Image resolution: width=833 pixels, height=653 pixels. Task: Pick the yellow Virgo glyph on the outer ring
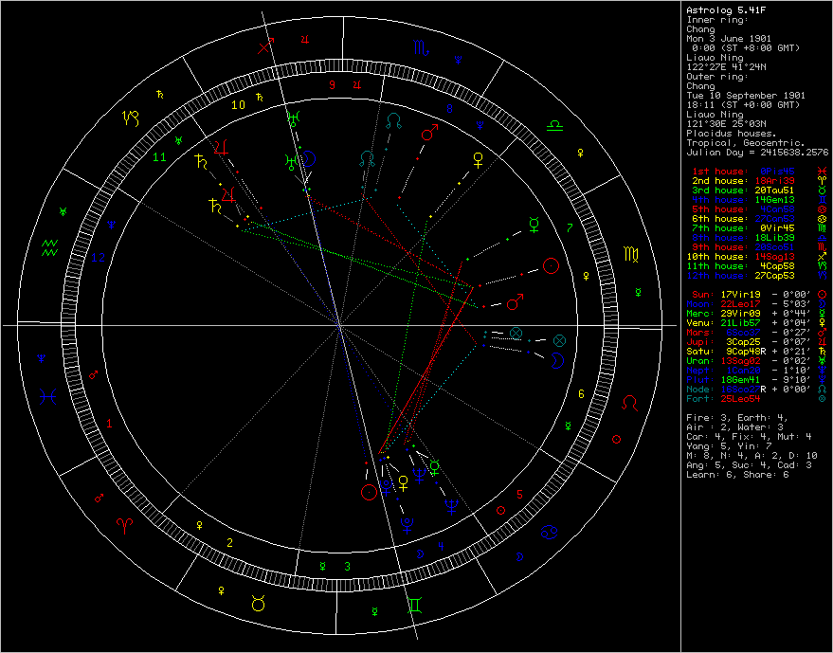coord(630,254)
